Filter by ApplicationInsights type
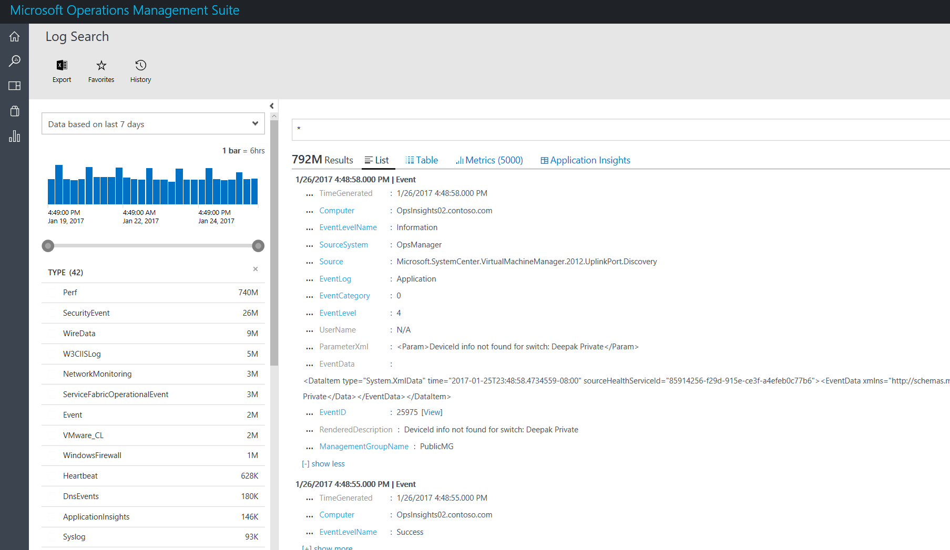The height and width of the screenshot is (550, 950). coord(153,517)
